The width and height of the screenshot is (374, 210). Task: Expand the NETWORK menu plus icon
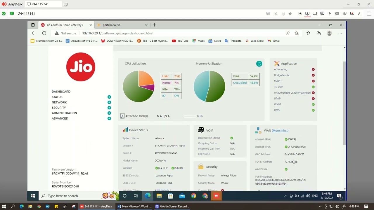pos(109,102)
